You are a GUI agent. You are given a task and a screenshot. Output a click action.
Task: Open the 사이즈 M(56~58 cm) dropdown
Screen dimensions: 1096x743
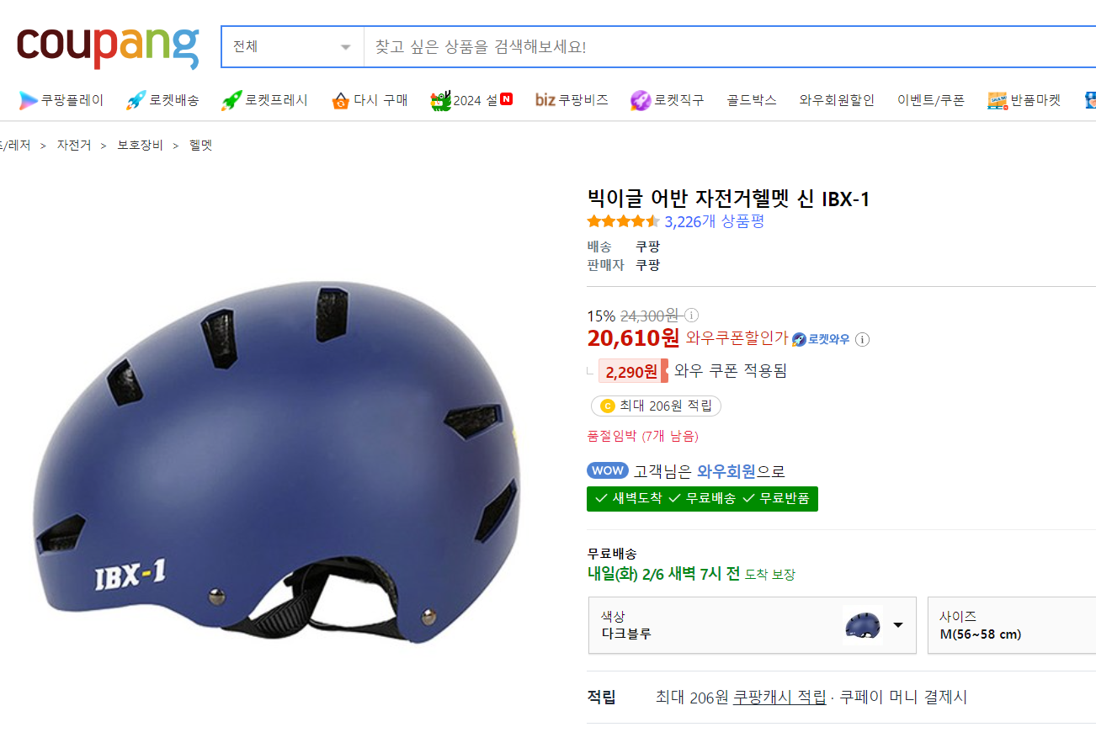(1011, 625)
